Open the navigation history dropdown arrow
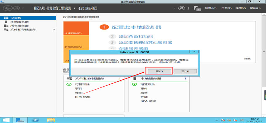This screenshot has height=123, width=266. coord(23,8)
